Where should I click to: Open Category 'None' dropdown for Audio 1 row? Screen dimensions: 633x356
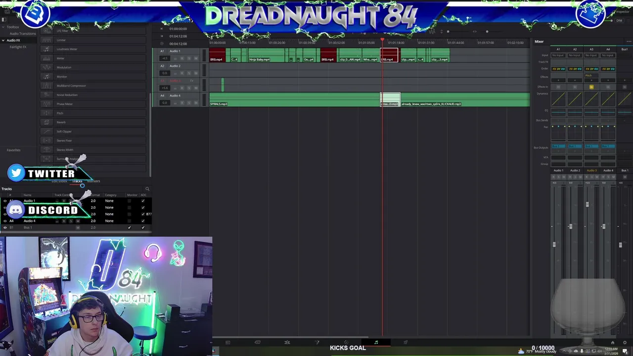coord(109,201)
